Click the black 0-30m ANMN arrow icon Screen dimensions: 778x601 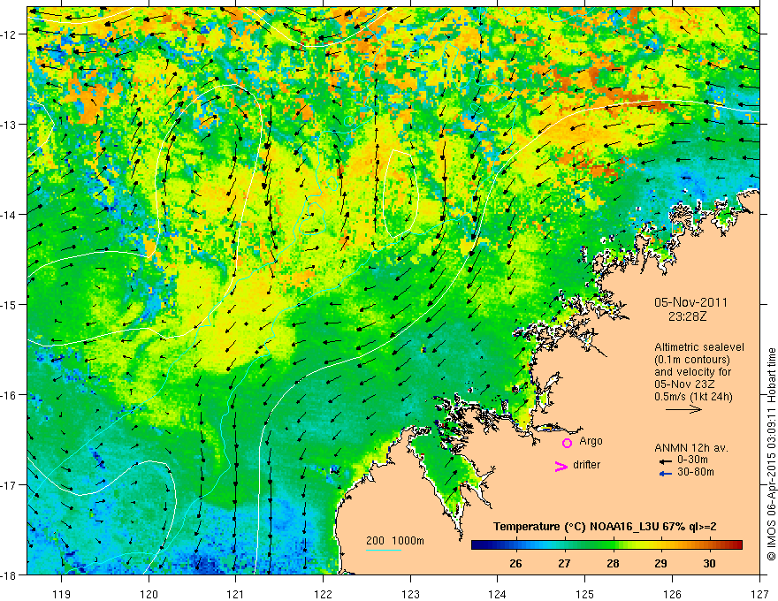coord(666,461)
